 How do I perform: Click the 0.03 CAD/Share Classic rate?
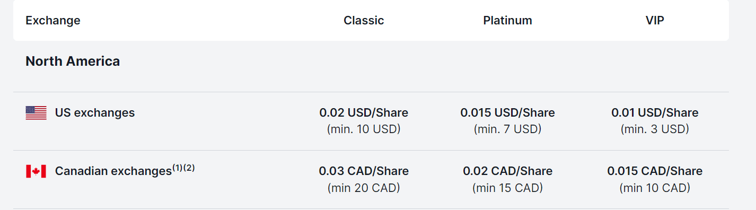tap(364, 171)
